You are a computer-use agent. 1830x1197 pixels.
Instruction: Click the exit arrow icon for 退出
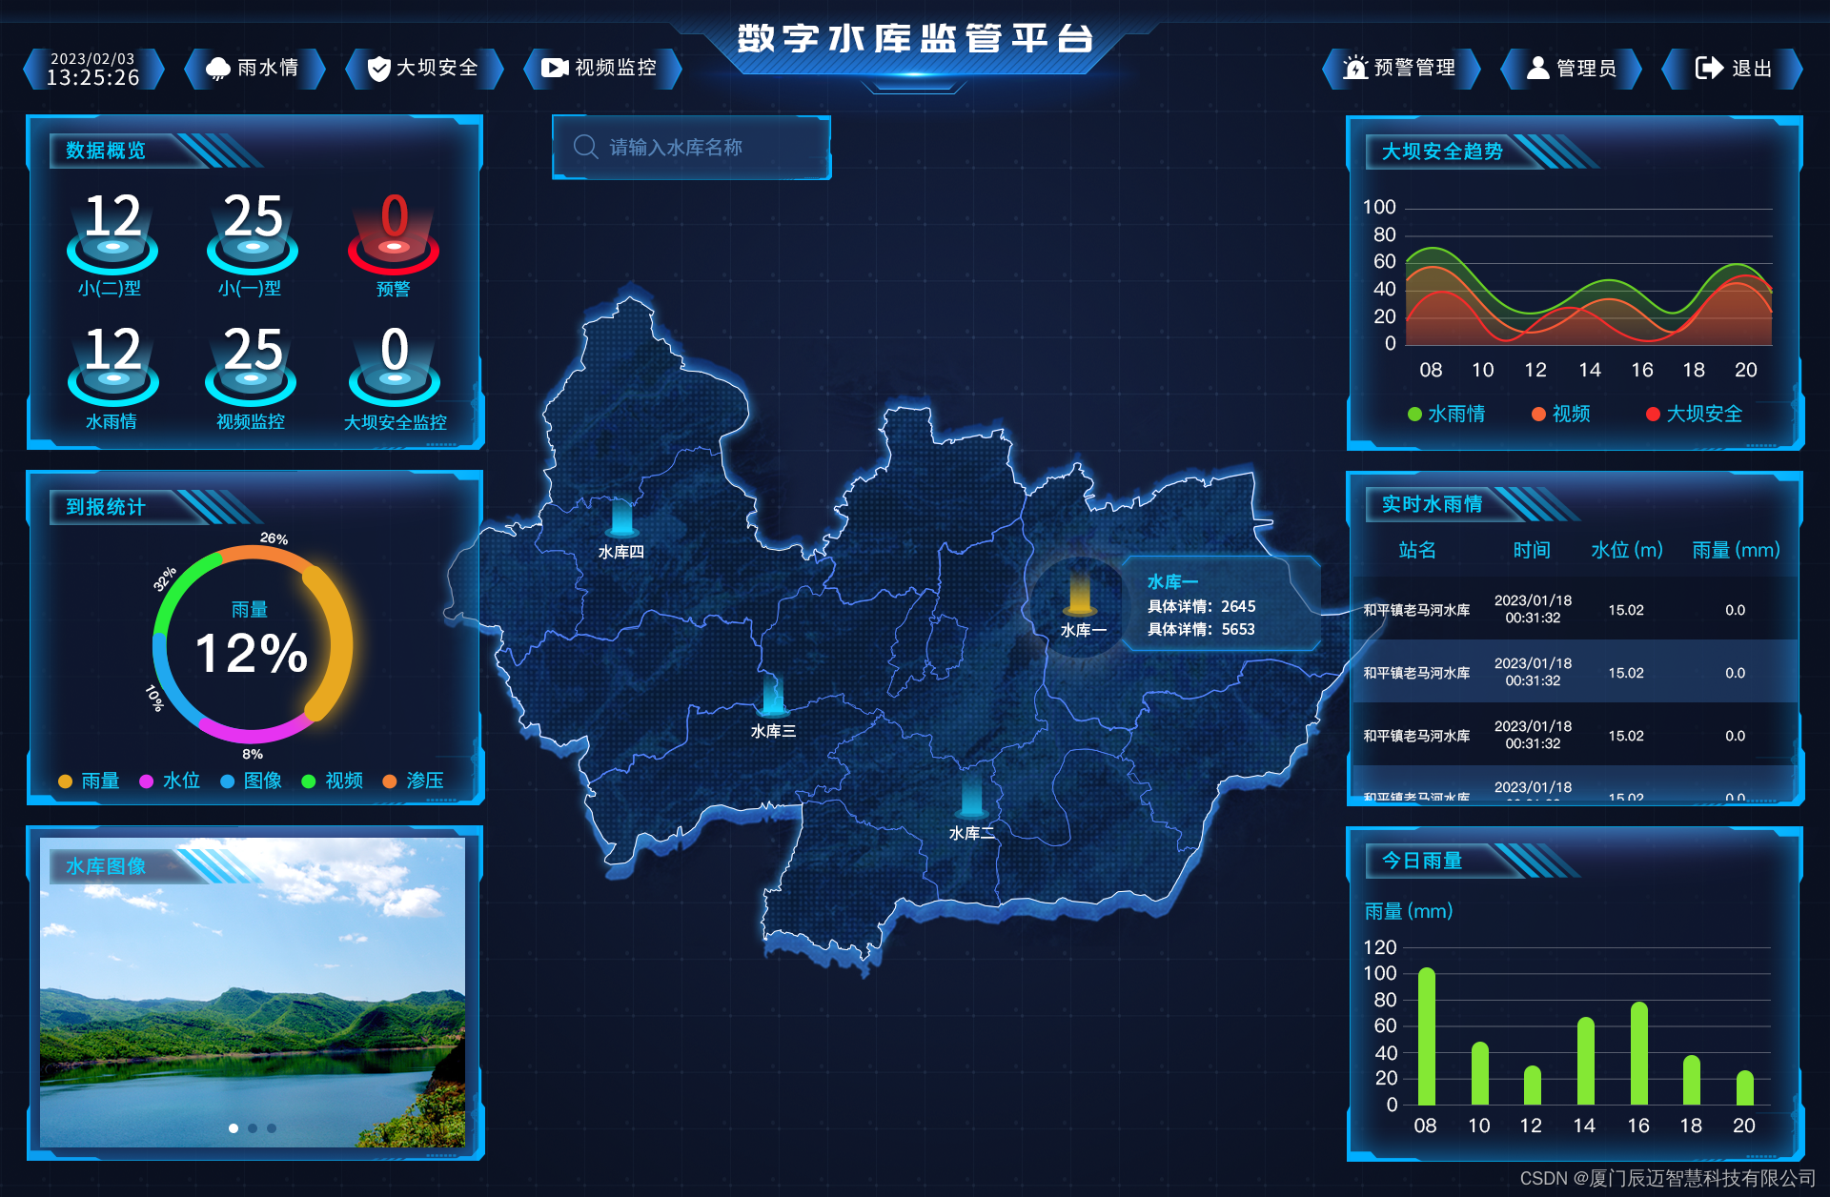(x=1709, y=68)
